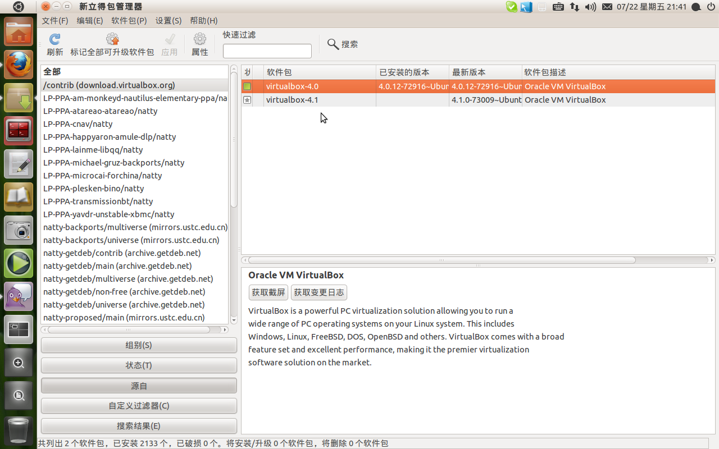Sort by 软件包 column header
The image size is (719, 449).
pyautogui.click(x=320, y=72)
